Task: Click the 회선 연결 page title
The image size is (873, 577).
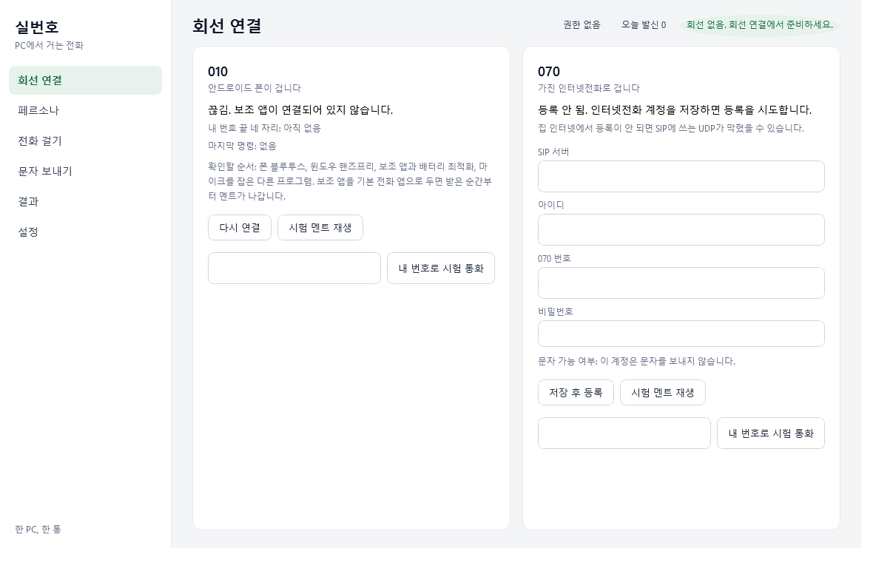Action: click(227, 26)
